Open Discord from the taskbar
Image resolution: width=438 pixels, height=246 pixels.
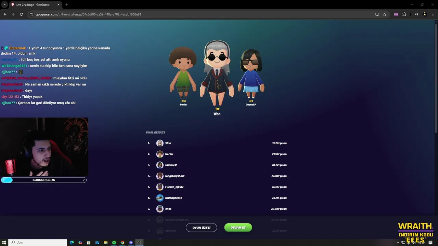point(131,243)
